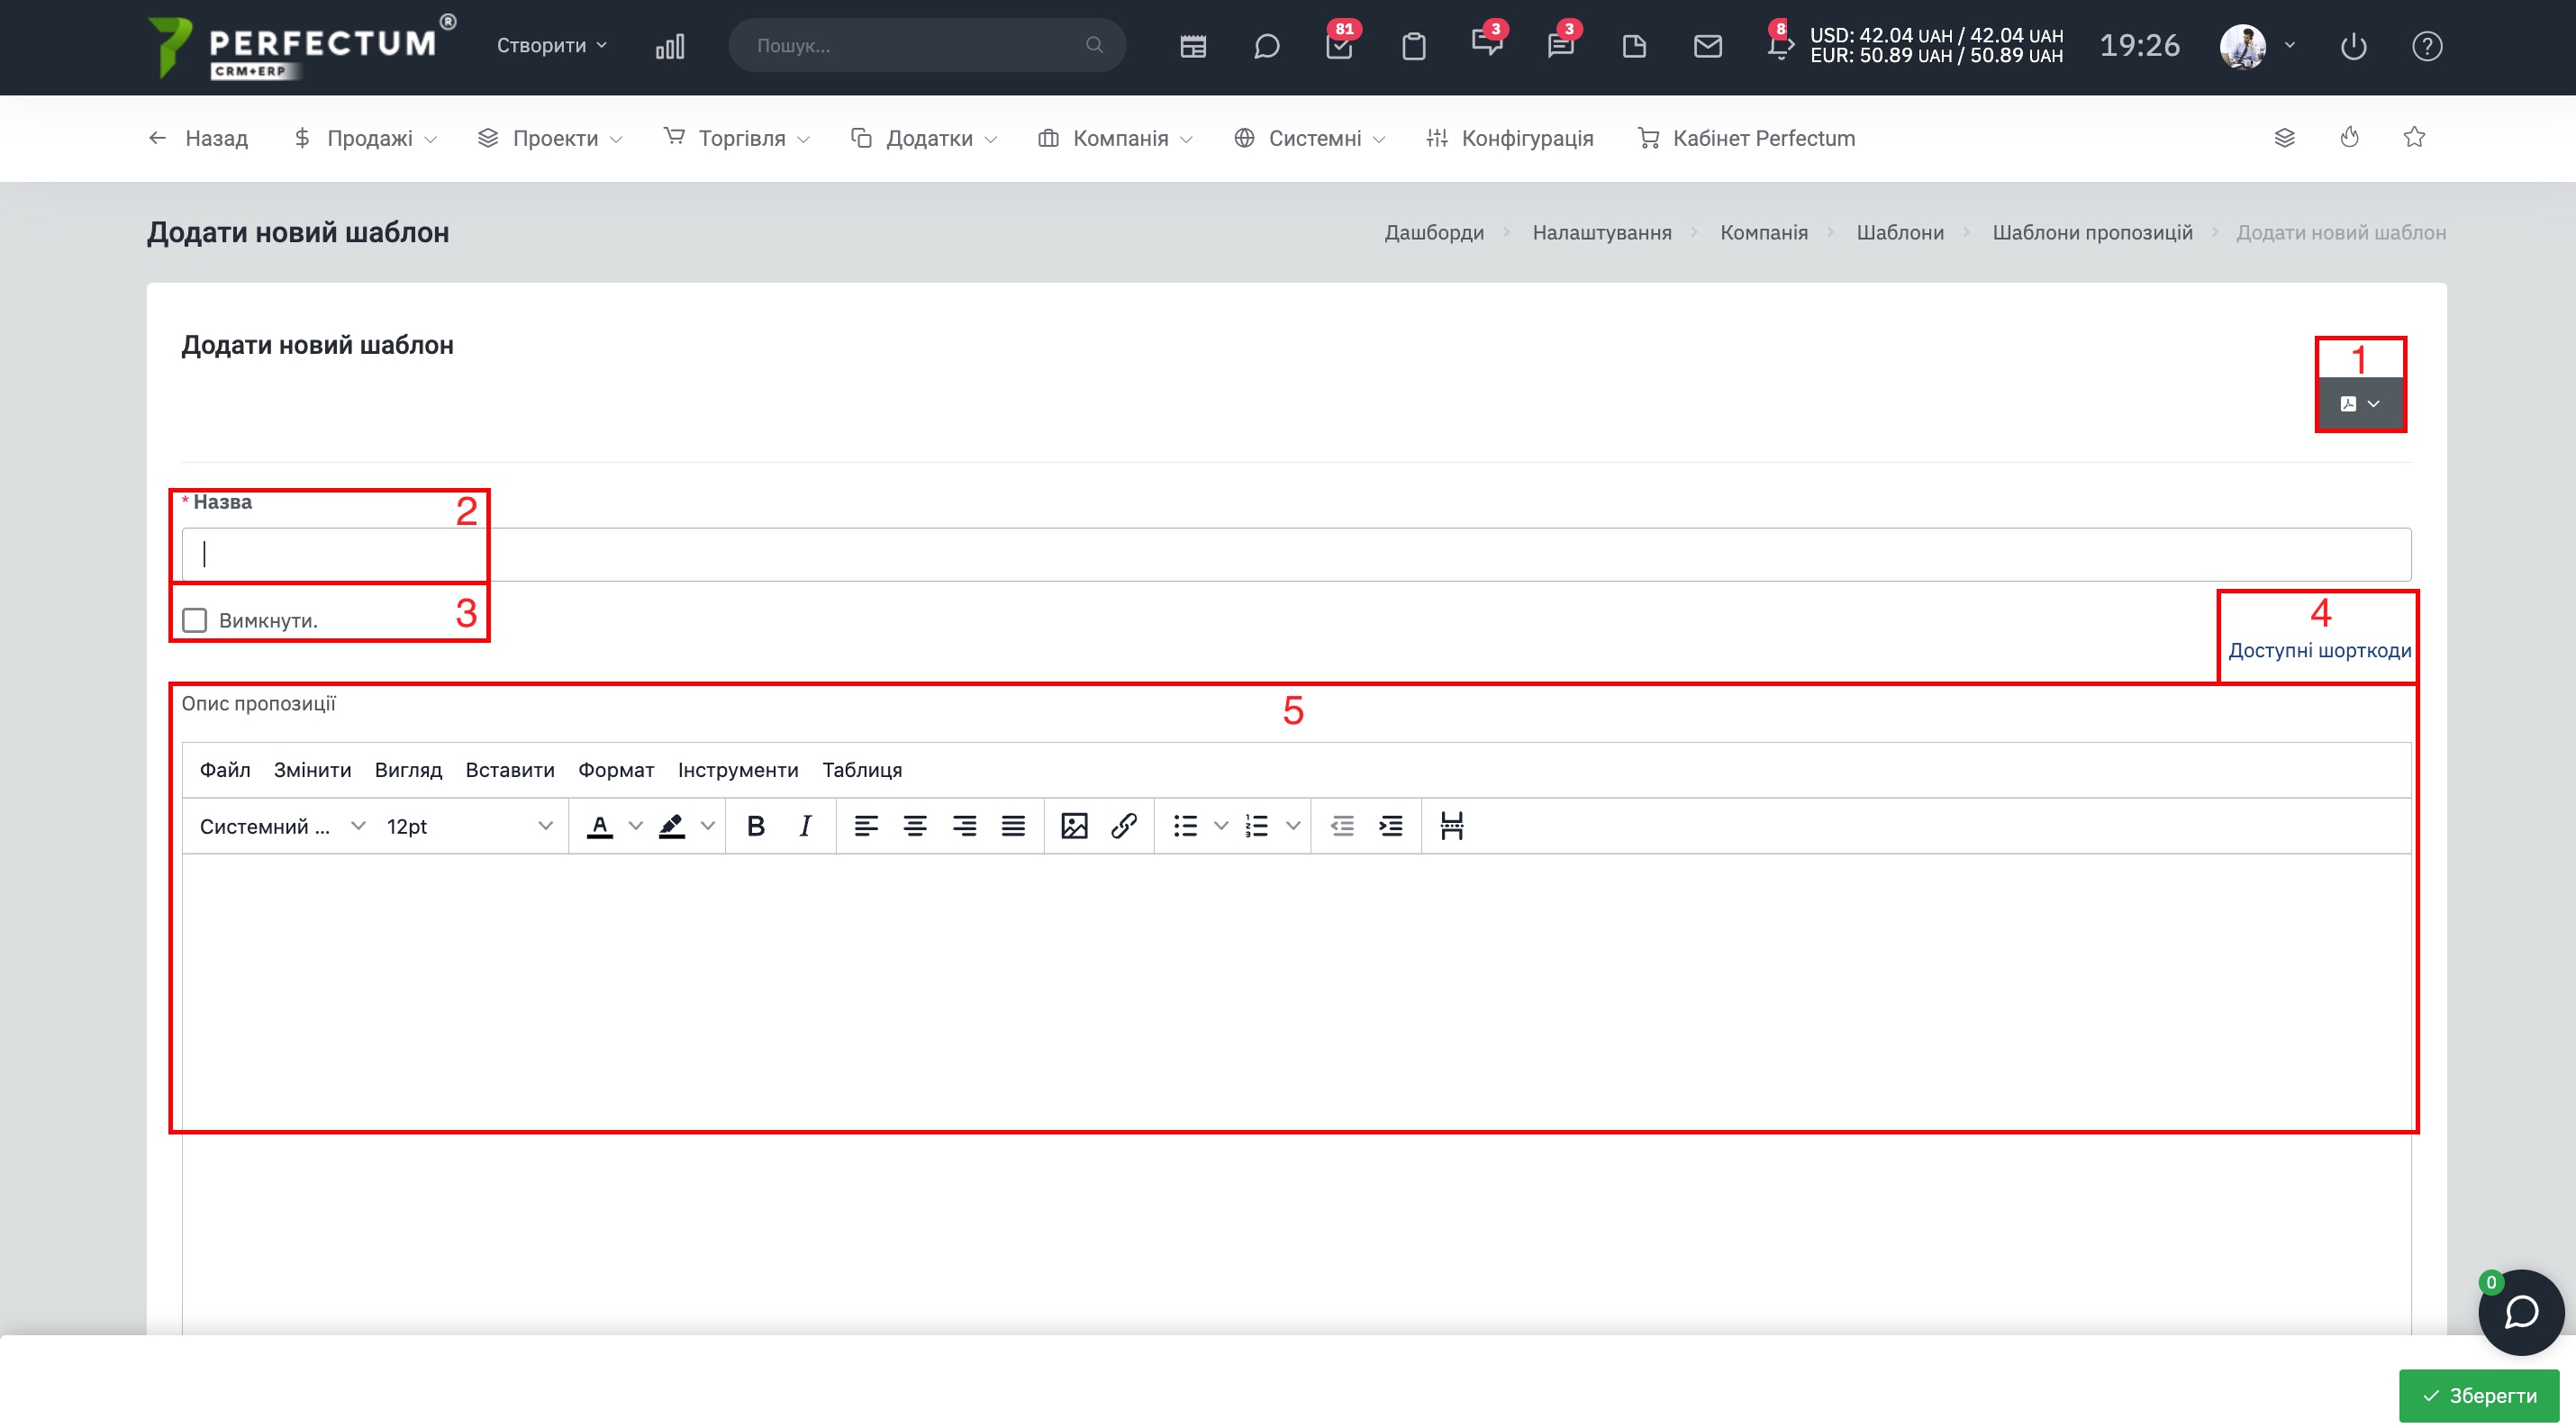
Task: Align text right in editor
Action: click(x=964, y=826)
